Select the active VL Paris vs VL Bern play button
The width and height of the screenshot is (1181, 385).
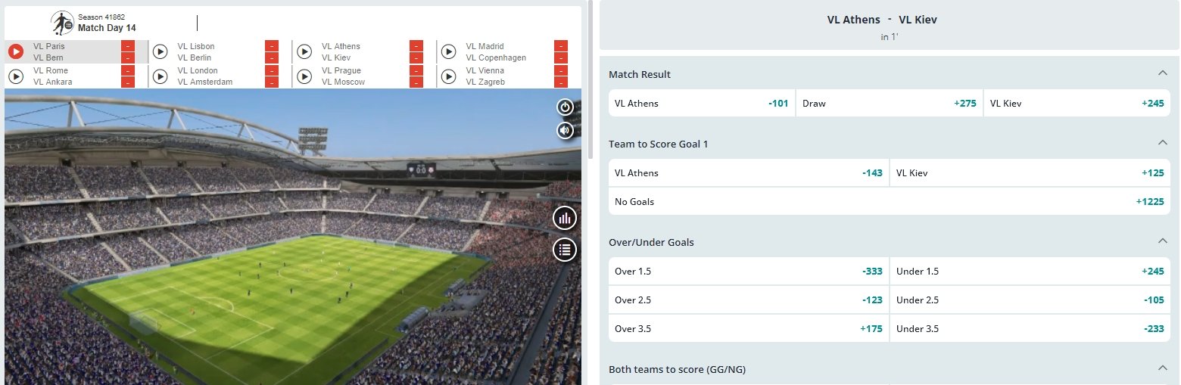pos(15,51)
